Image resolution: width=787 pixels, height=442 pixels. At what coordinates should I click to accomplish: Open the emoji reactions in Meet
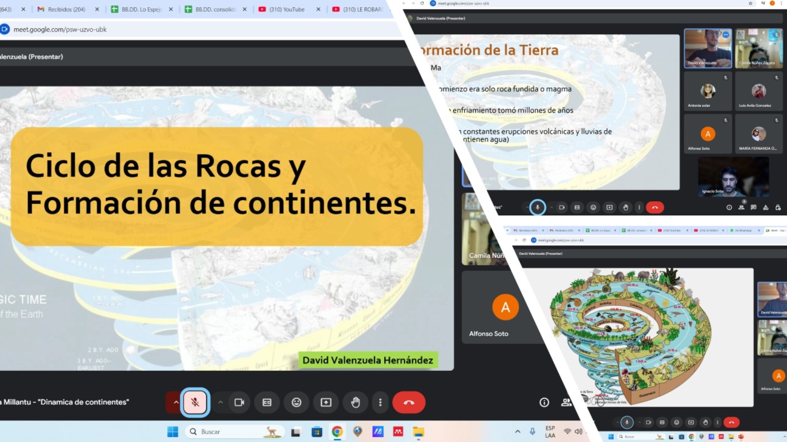(296, 402)
